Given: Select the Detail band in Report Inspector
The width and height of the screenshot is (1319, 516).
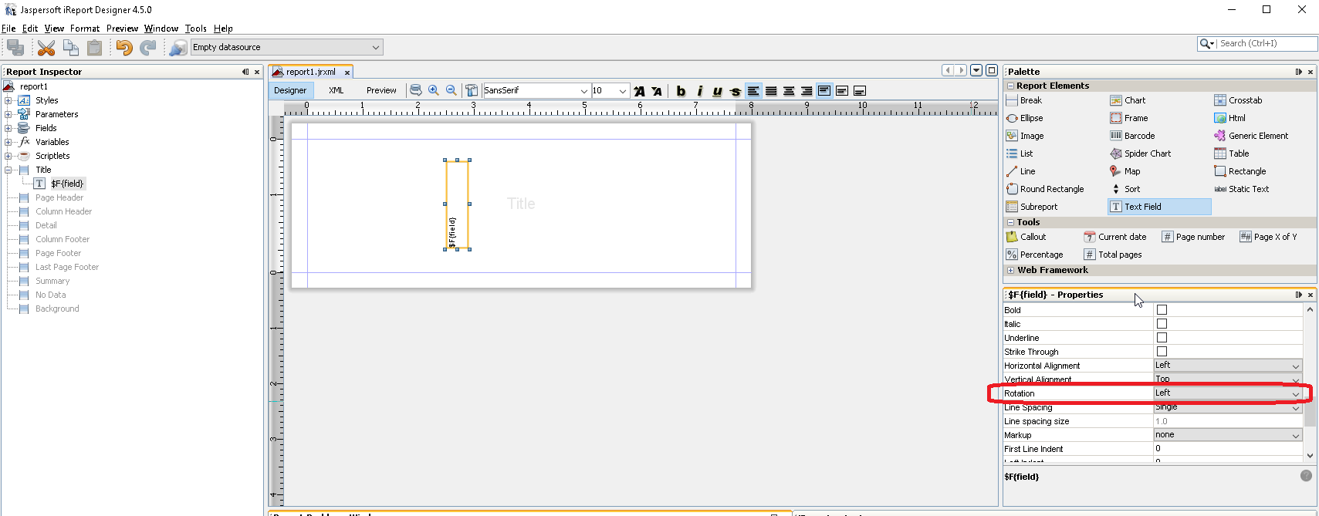Looking at the screenshot, I should point(46,225).
